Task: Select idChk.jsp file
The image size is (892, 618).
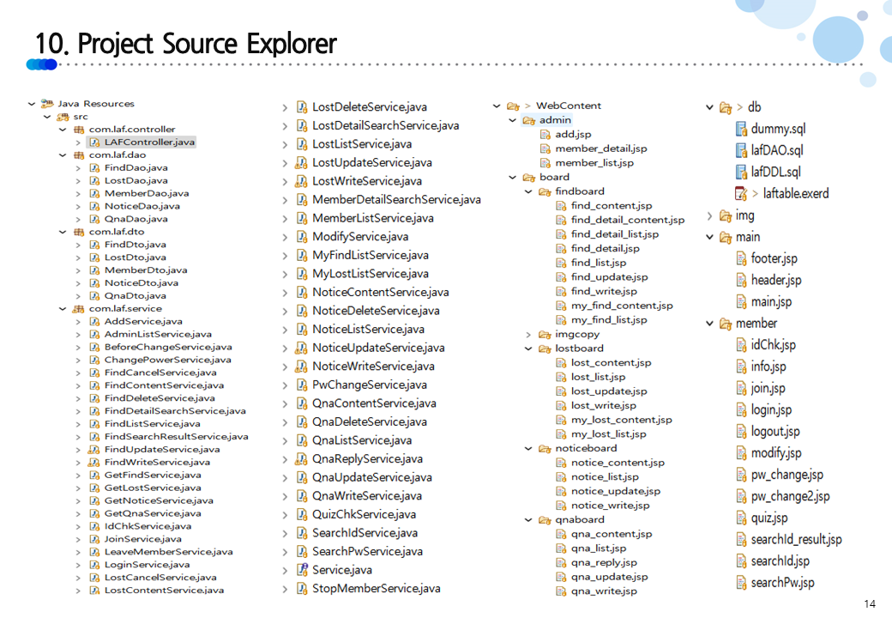Action: [773, 345]
